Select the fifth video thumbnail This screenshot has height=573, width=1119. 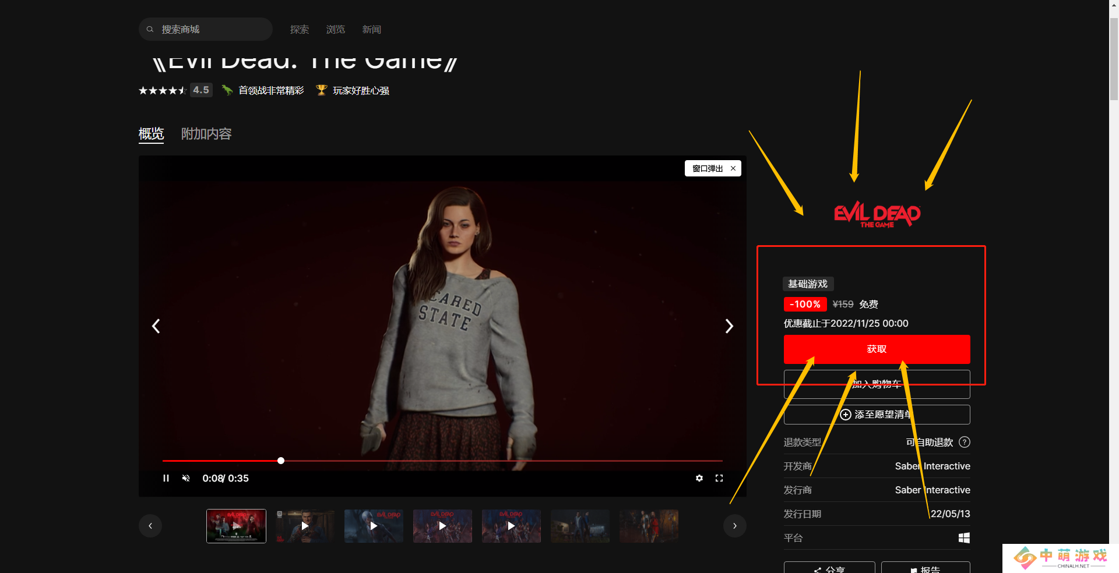(x=511, y=526)
